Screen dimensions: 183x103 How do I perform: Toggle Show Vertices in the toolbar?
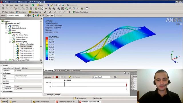(8, 12)
